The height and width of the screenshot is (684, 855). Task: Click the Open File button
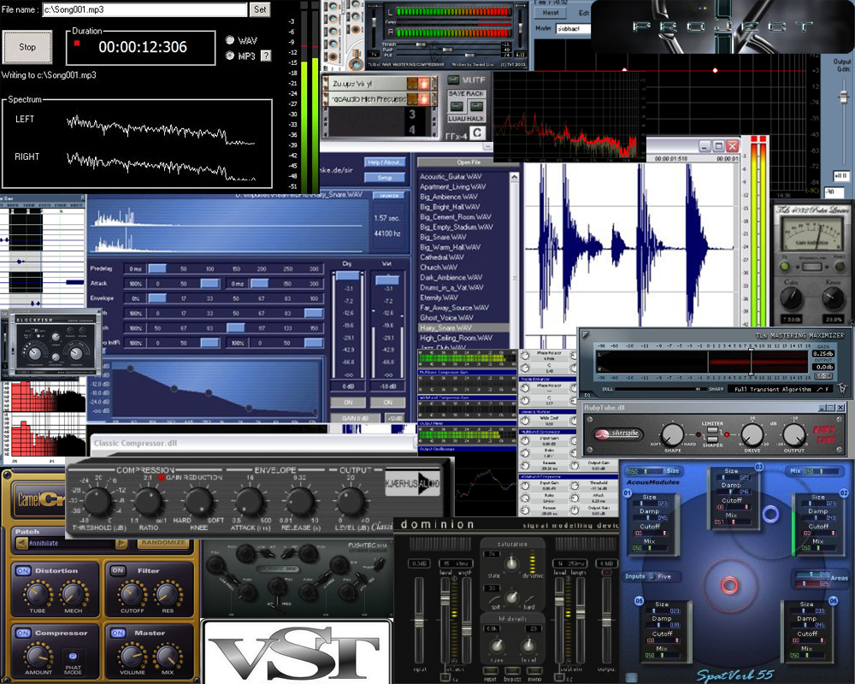coord(469,162)
